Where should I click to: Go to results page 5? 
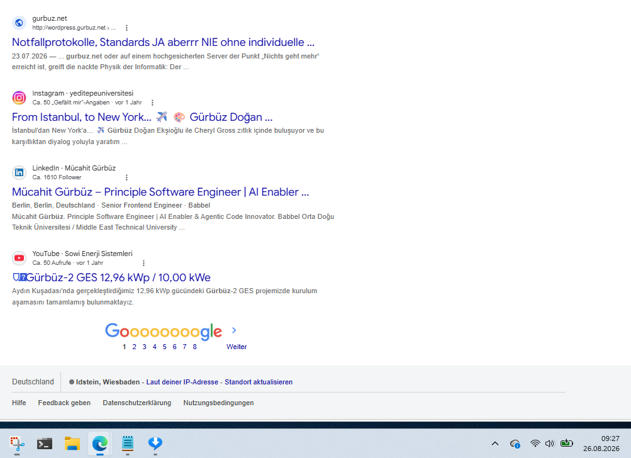164,347
